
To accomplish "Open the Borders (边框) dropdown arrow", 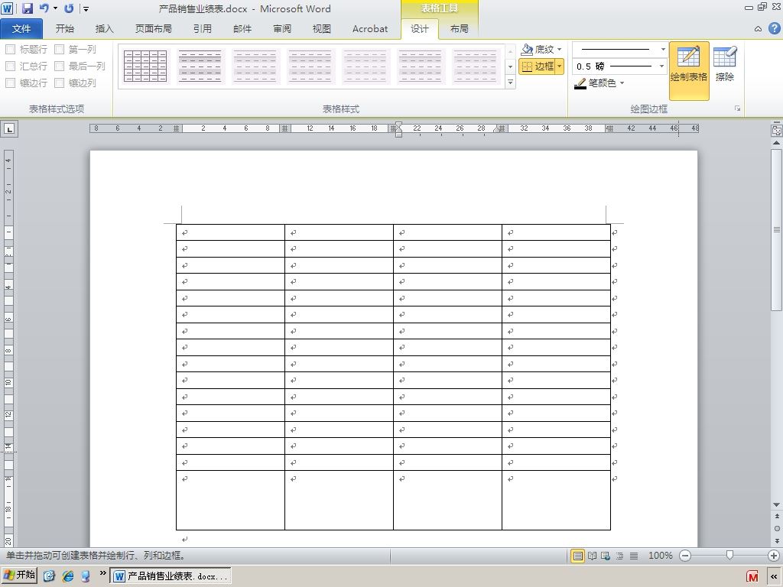I will pos(560,66).
